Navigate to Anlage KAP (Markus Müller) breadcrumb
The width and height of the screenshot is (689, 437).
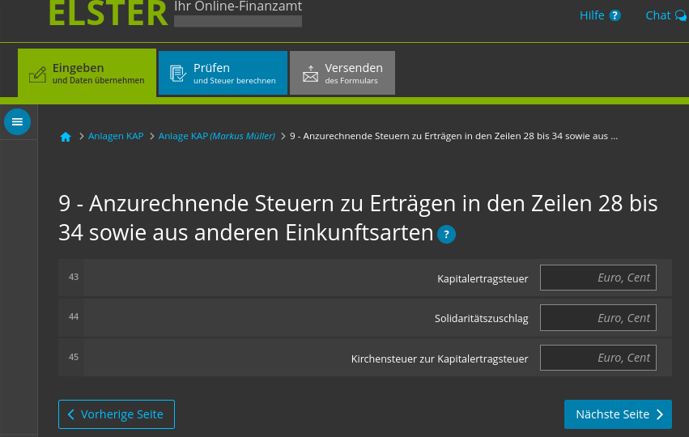[x=217, y=136]
